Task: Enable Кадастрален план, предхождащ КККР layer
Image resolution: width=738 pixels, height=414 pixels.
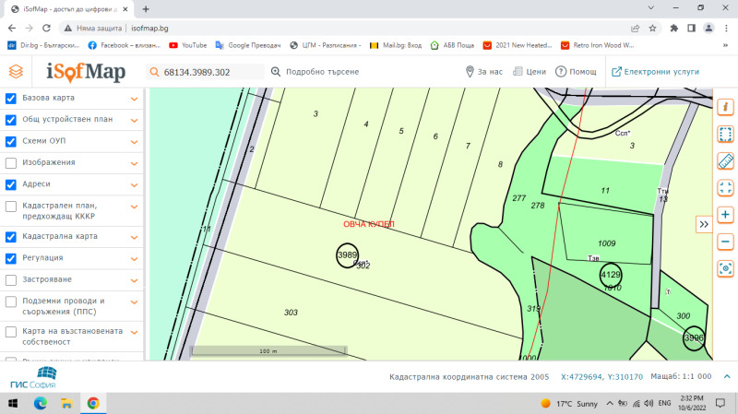Action: pos(11,207)
